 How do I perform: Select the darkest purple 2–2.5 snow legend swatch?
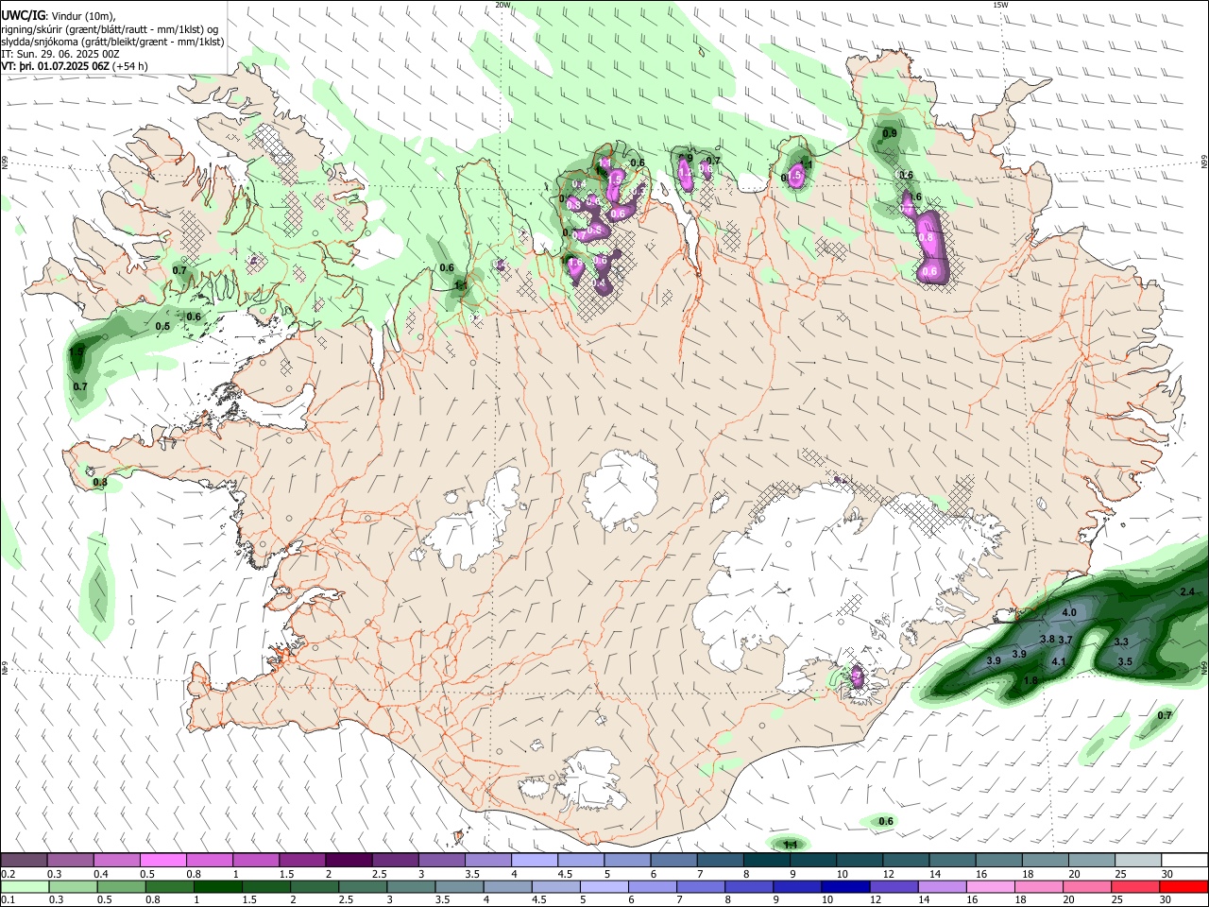pyautogui.click(x=349, y=860)
